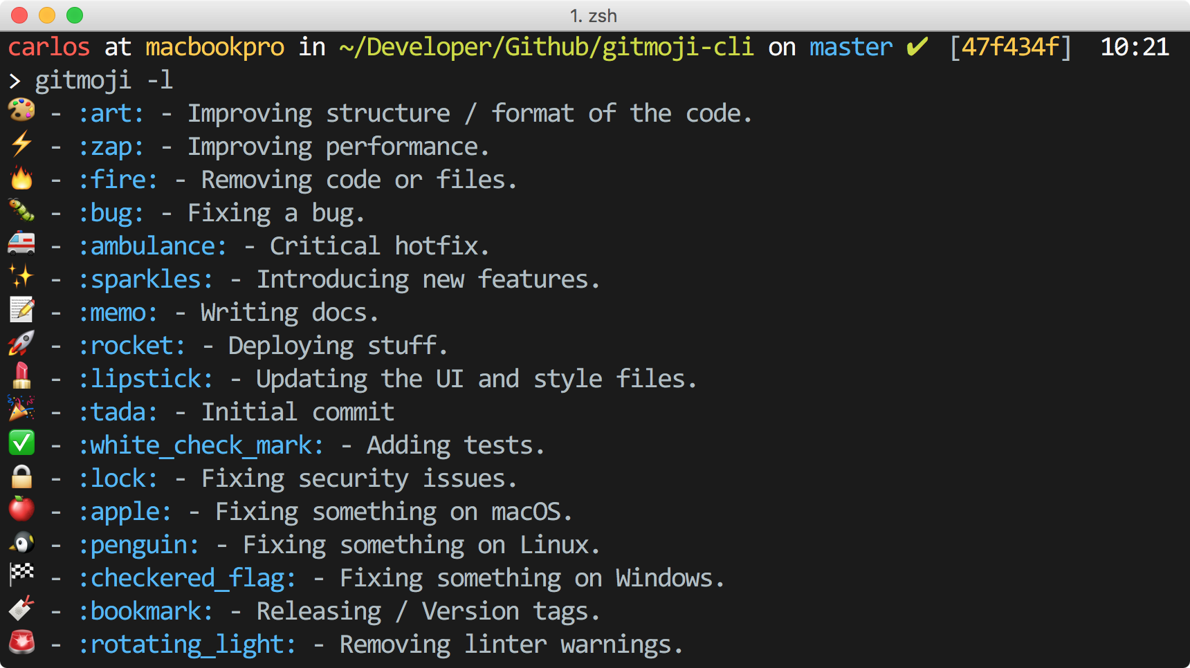Click 'Fixing something on macOS.' description
This screenshot has width=1190, height=668.
click(394, 512)
